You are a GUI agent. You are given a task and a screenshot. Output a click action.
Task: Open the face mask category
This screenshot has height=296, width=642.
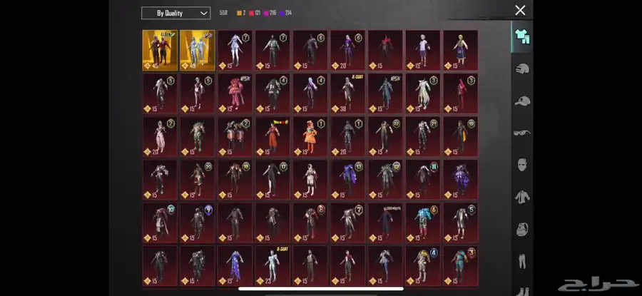point(522,165)
